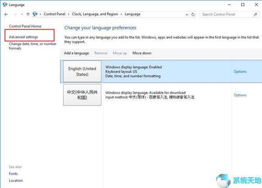This screenshot has width=262, height=188.
Task: Click the Forward navigation arrow
Action: pos(15,14)
